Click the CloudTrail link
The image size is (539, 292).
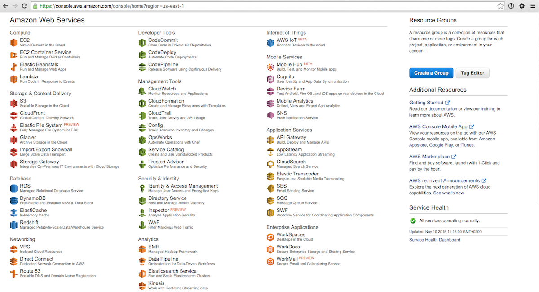click(160, 113)
